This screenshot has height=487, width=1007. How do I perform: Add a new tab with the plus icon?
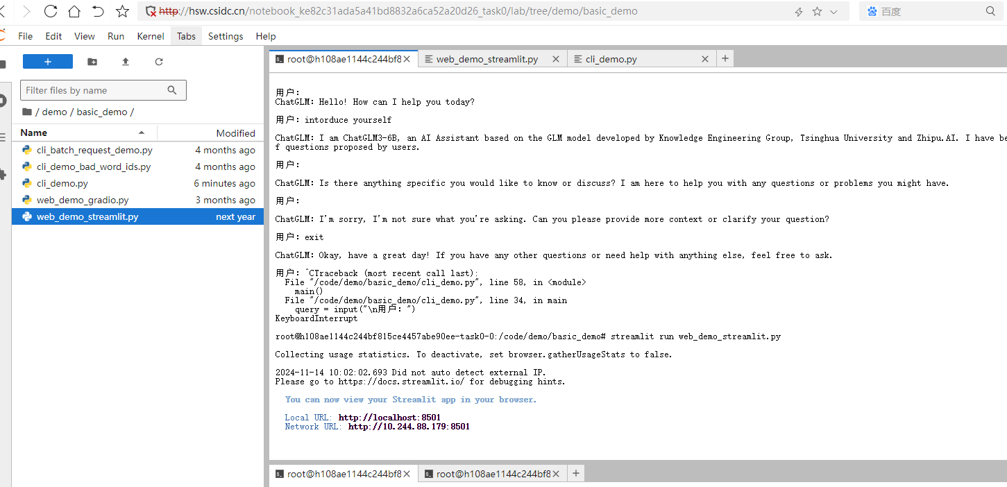click(x=725, y=59)
